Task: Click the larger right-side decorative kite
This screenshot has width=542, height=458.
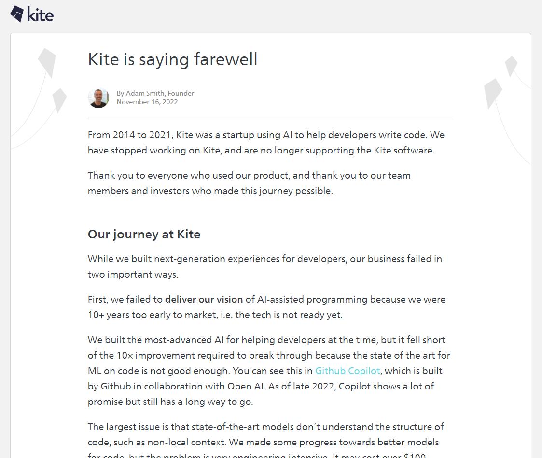Action: pyautogui.click(x=493, y=92)
